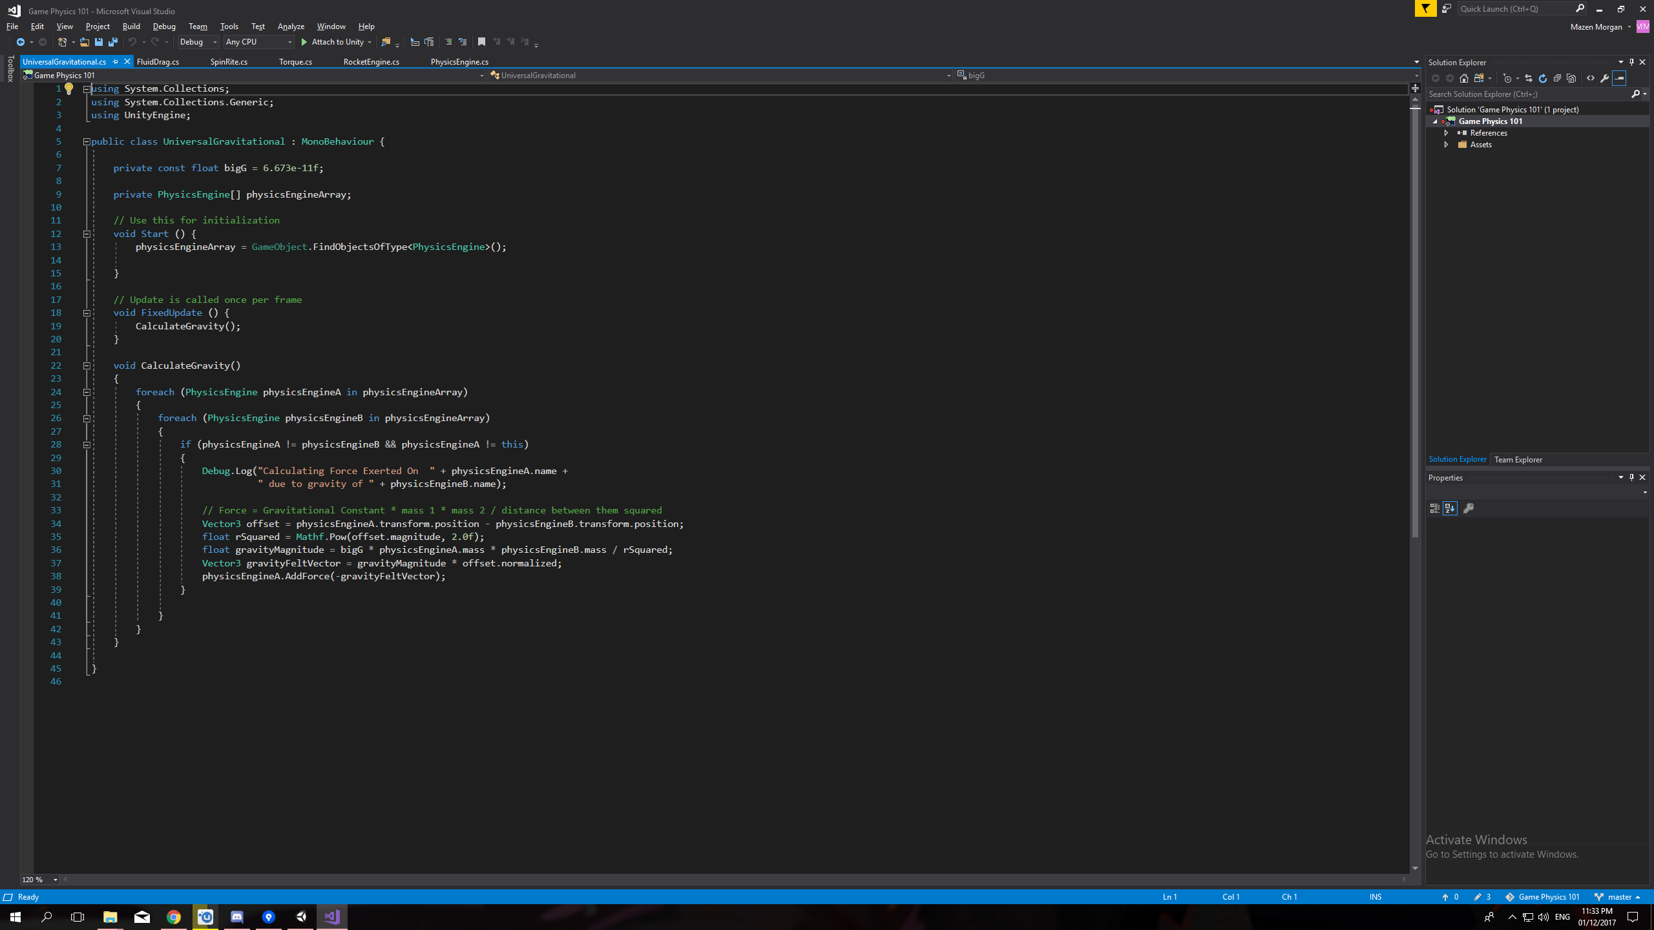Toggle Show All Files in Solution Explorer
Screen dimensions: 1654x930
click(x=1571, y=78)
